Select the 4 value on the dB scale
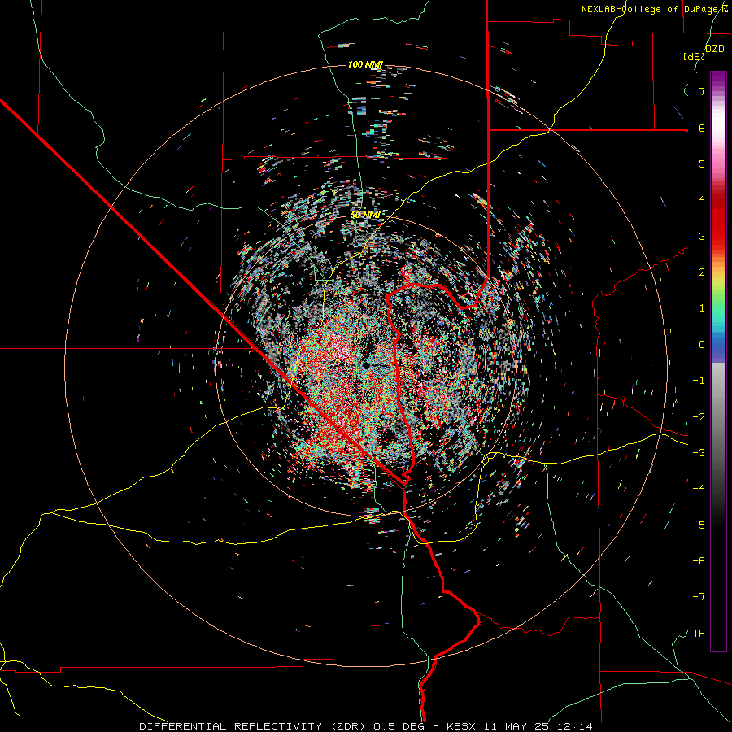Image resolution: width=732 pixels, height=732 pixels. click(702, 200)
